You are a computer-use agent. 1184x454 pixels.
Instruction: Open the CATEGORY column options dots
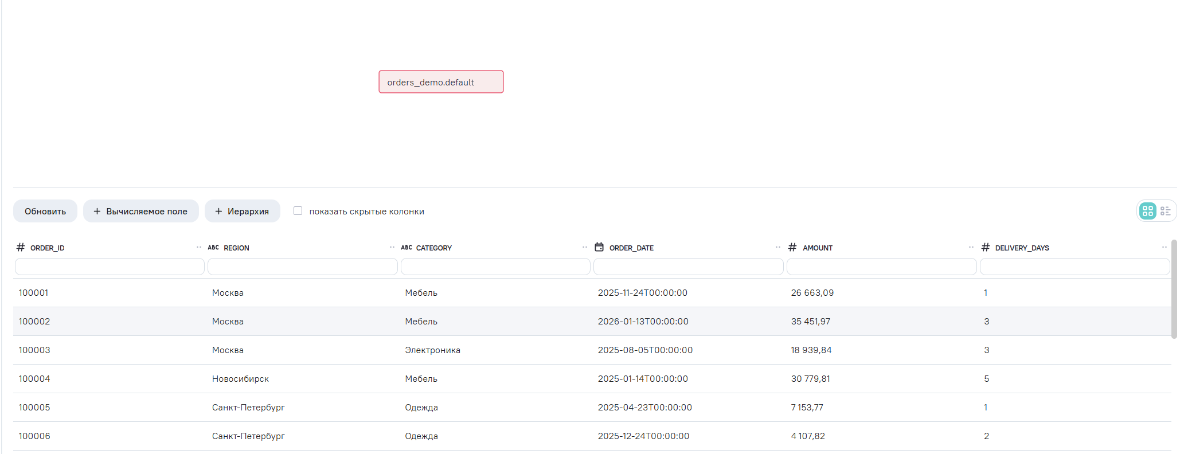pos(585,247)
